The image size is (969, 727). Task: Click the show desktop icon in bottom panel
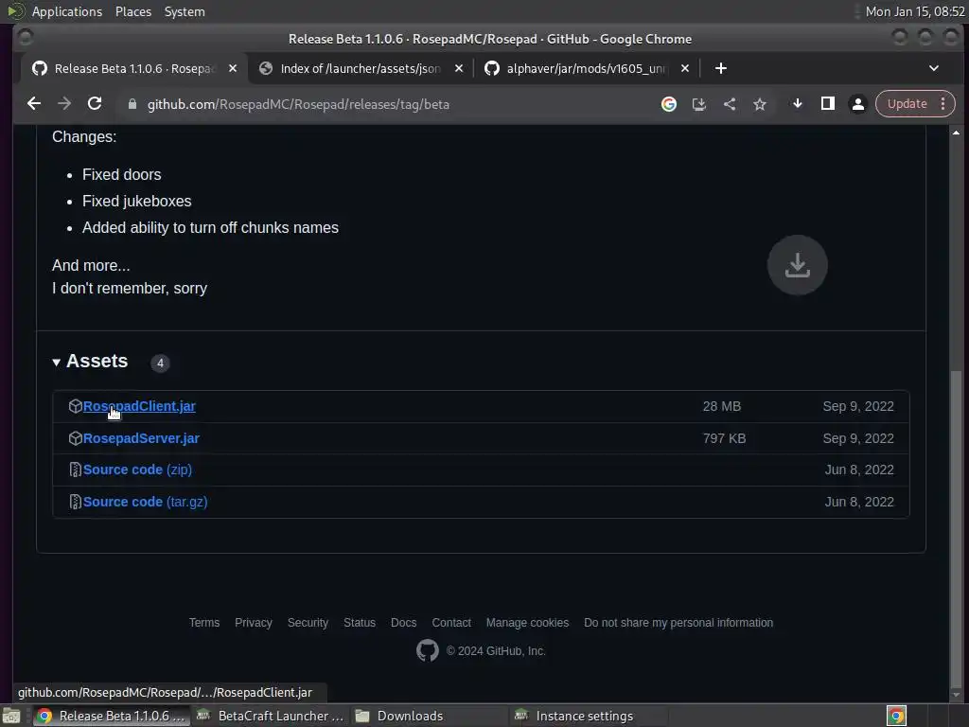(11, 716)
